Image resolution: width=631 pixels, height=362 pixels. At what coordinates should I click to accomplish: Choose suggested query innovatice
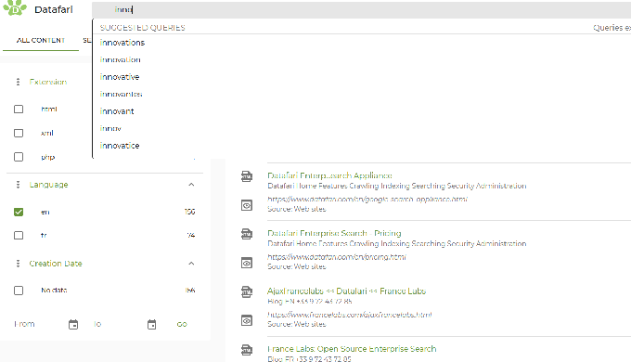[x=120, y=146]
